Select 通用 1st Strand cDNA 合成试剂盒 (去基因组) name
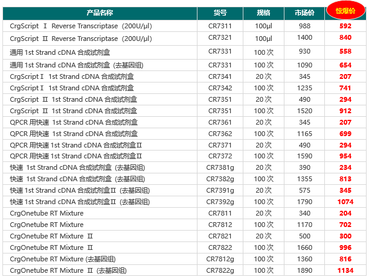This screenshot has width=369, height=280. 77,65
